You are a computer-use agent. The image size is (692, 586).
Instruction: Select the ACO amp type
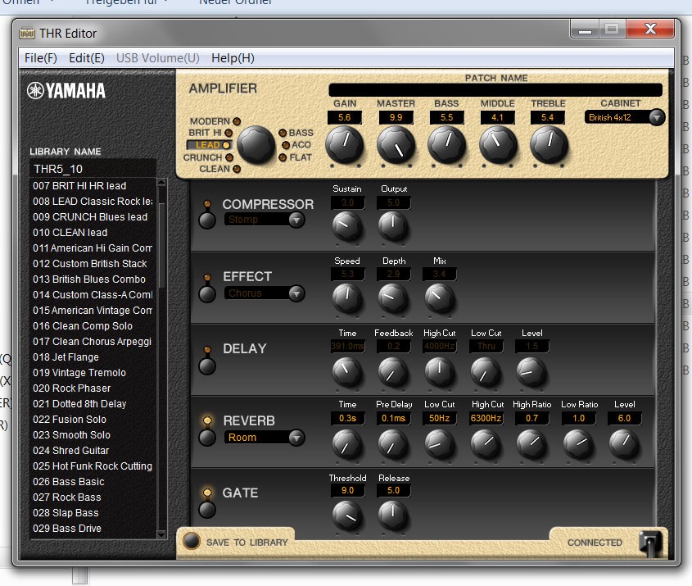[x=296, y=145]
